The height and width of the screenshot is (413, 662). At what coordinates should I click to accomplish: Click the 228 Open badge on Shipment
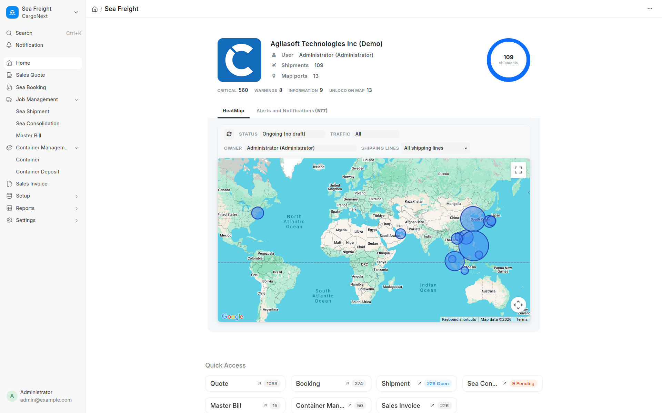[x=438, y=383]
